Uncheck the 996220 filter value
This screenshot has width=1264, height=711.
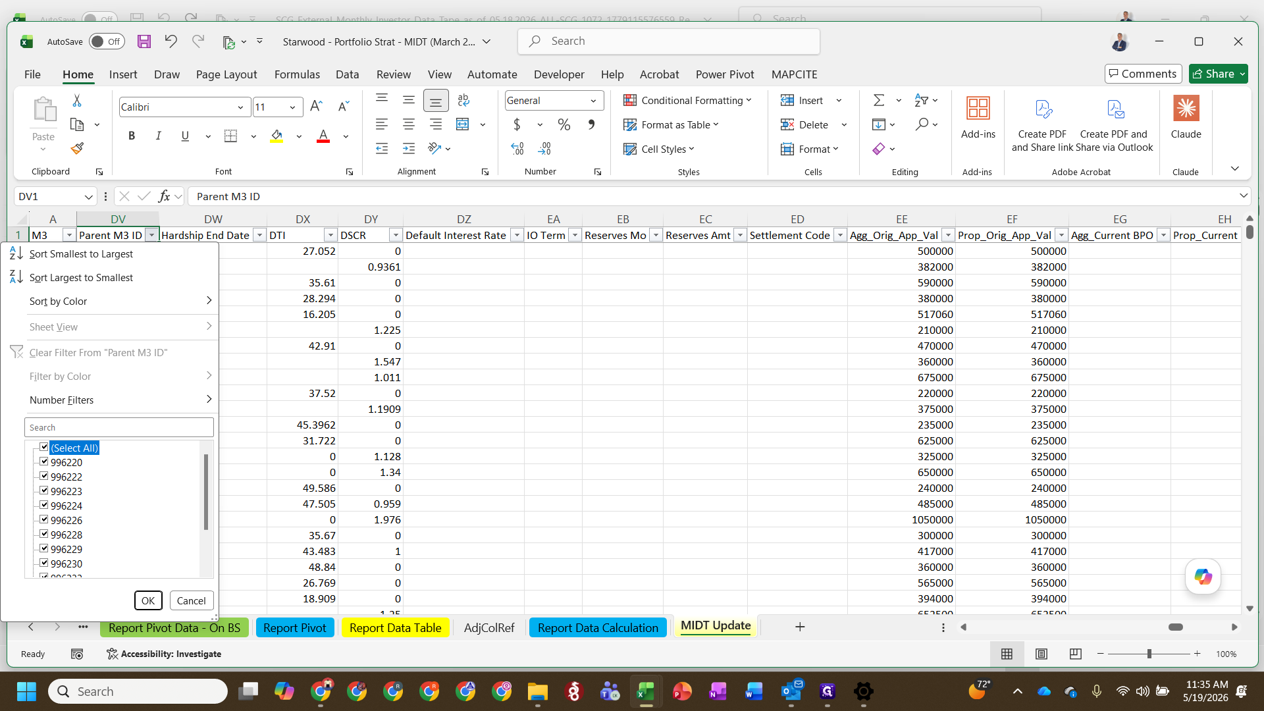pyautogui.click(x=44, y=461)
